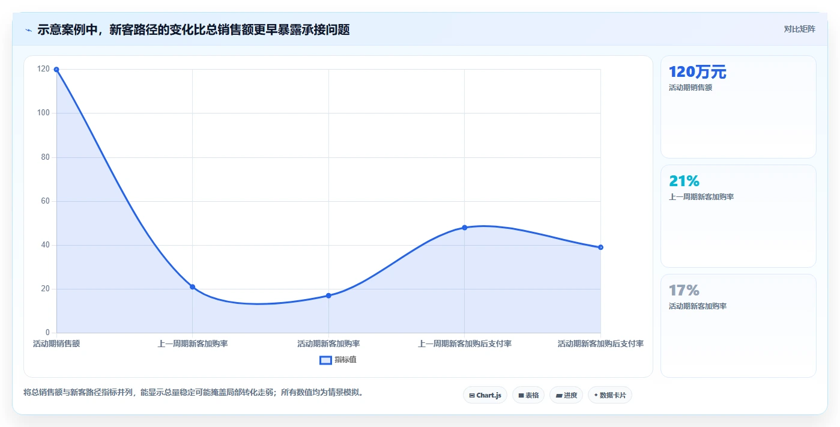840x427 pixels.
Task: Click the x-axis label 活动期新客加购率
Action: click(328, 344)
